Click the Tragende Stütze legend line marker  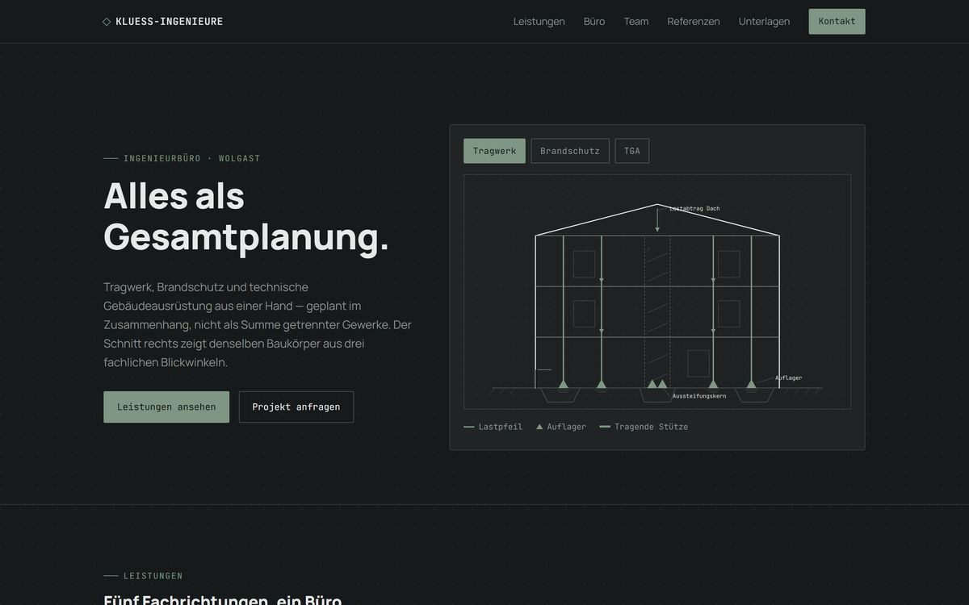pyautogui.click(x=605, y=427)
